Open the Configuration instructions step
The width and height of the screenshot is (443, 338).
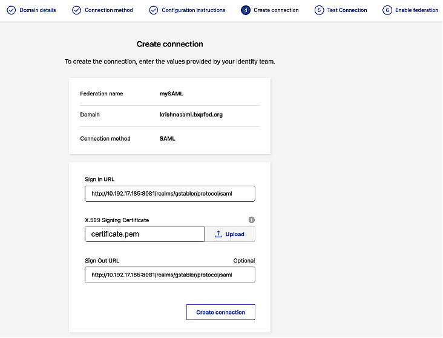tap(194, 10)
